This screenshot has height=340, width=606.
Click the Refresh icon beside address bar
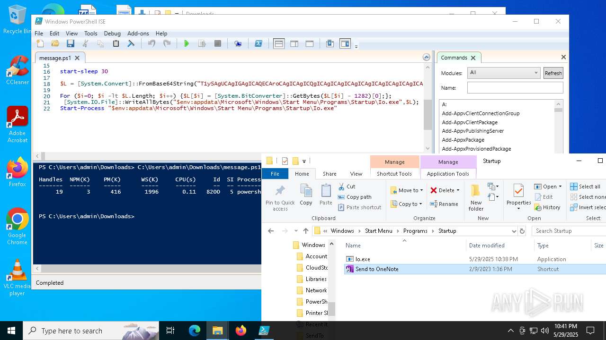click(522, 231)
